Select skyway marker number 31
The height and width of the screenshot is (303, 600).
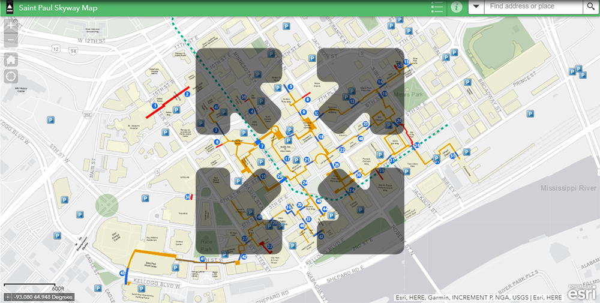(392, 160)
